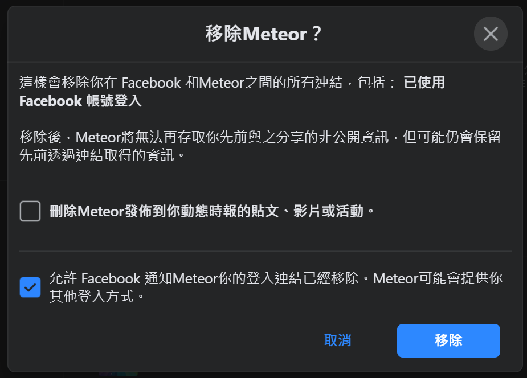The width and height of the screenshot is (527, 378).
Task: Confirm with the blue 移除 button
Action: [448, 340]
